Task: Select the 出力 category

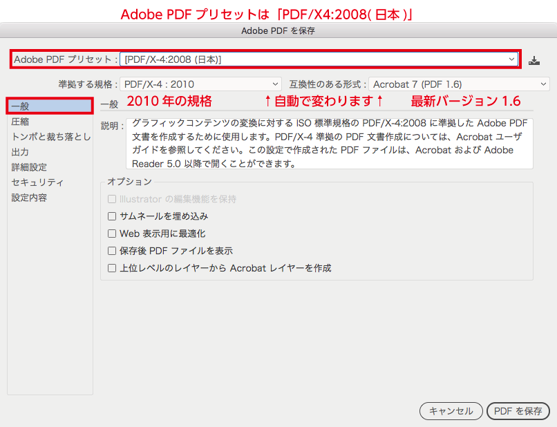Action: 20,152
